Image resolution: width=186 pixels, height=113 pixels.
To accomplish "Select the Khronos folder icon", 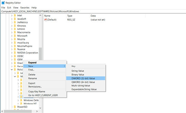I will click(15, 26).
